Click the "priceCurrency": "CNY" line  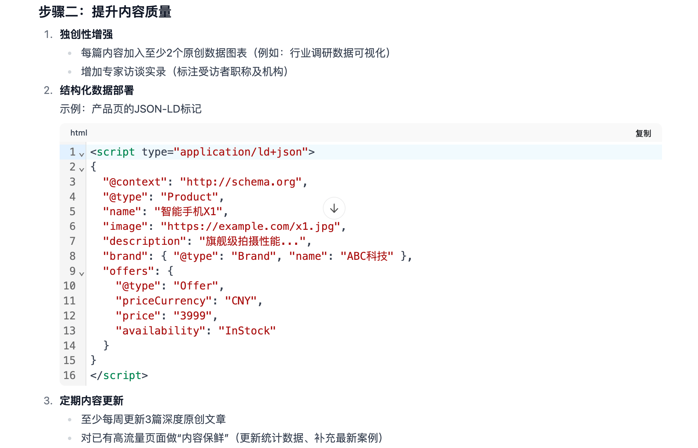coord(189,301)
